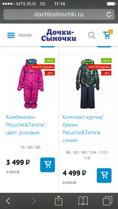
Task: Tap the sizes 74 / 80 / 86
Action: pos(30,147)
